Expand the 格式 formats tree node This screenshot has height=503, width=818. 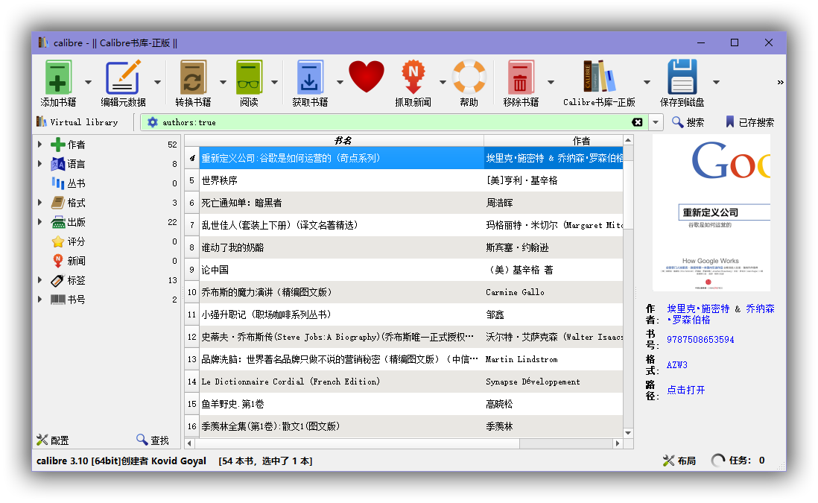[x=39, y=203]
